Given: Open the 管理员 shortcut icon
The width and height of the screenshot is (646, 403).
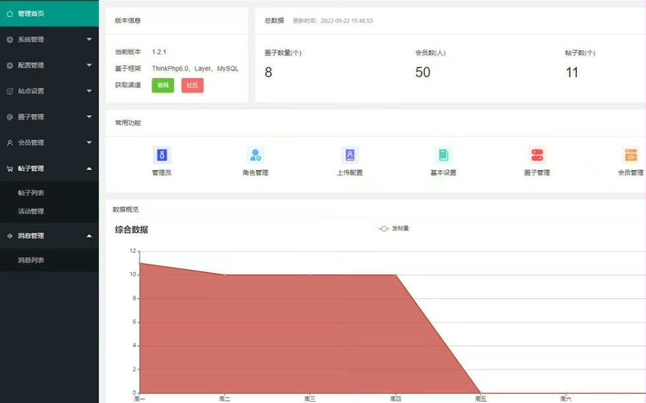Looking at the screenshot, I should click(x=161, y=155).
